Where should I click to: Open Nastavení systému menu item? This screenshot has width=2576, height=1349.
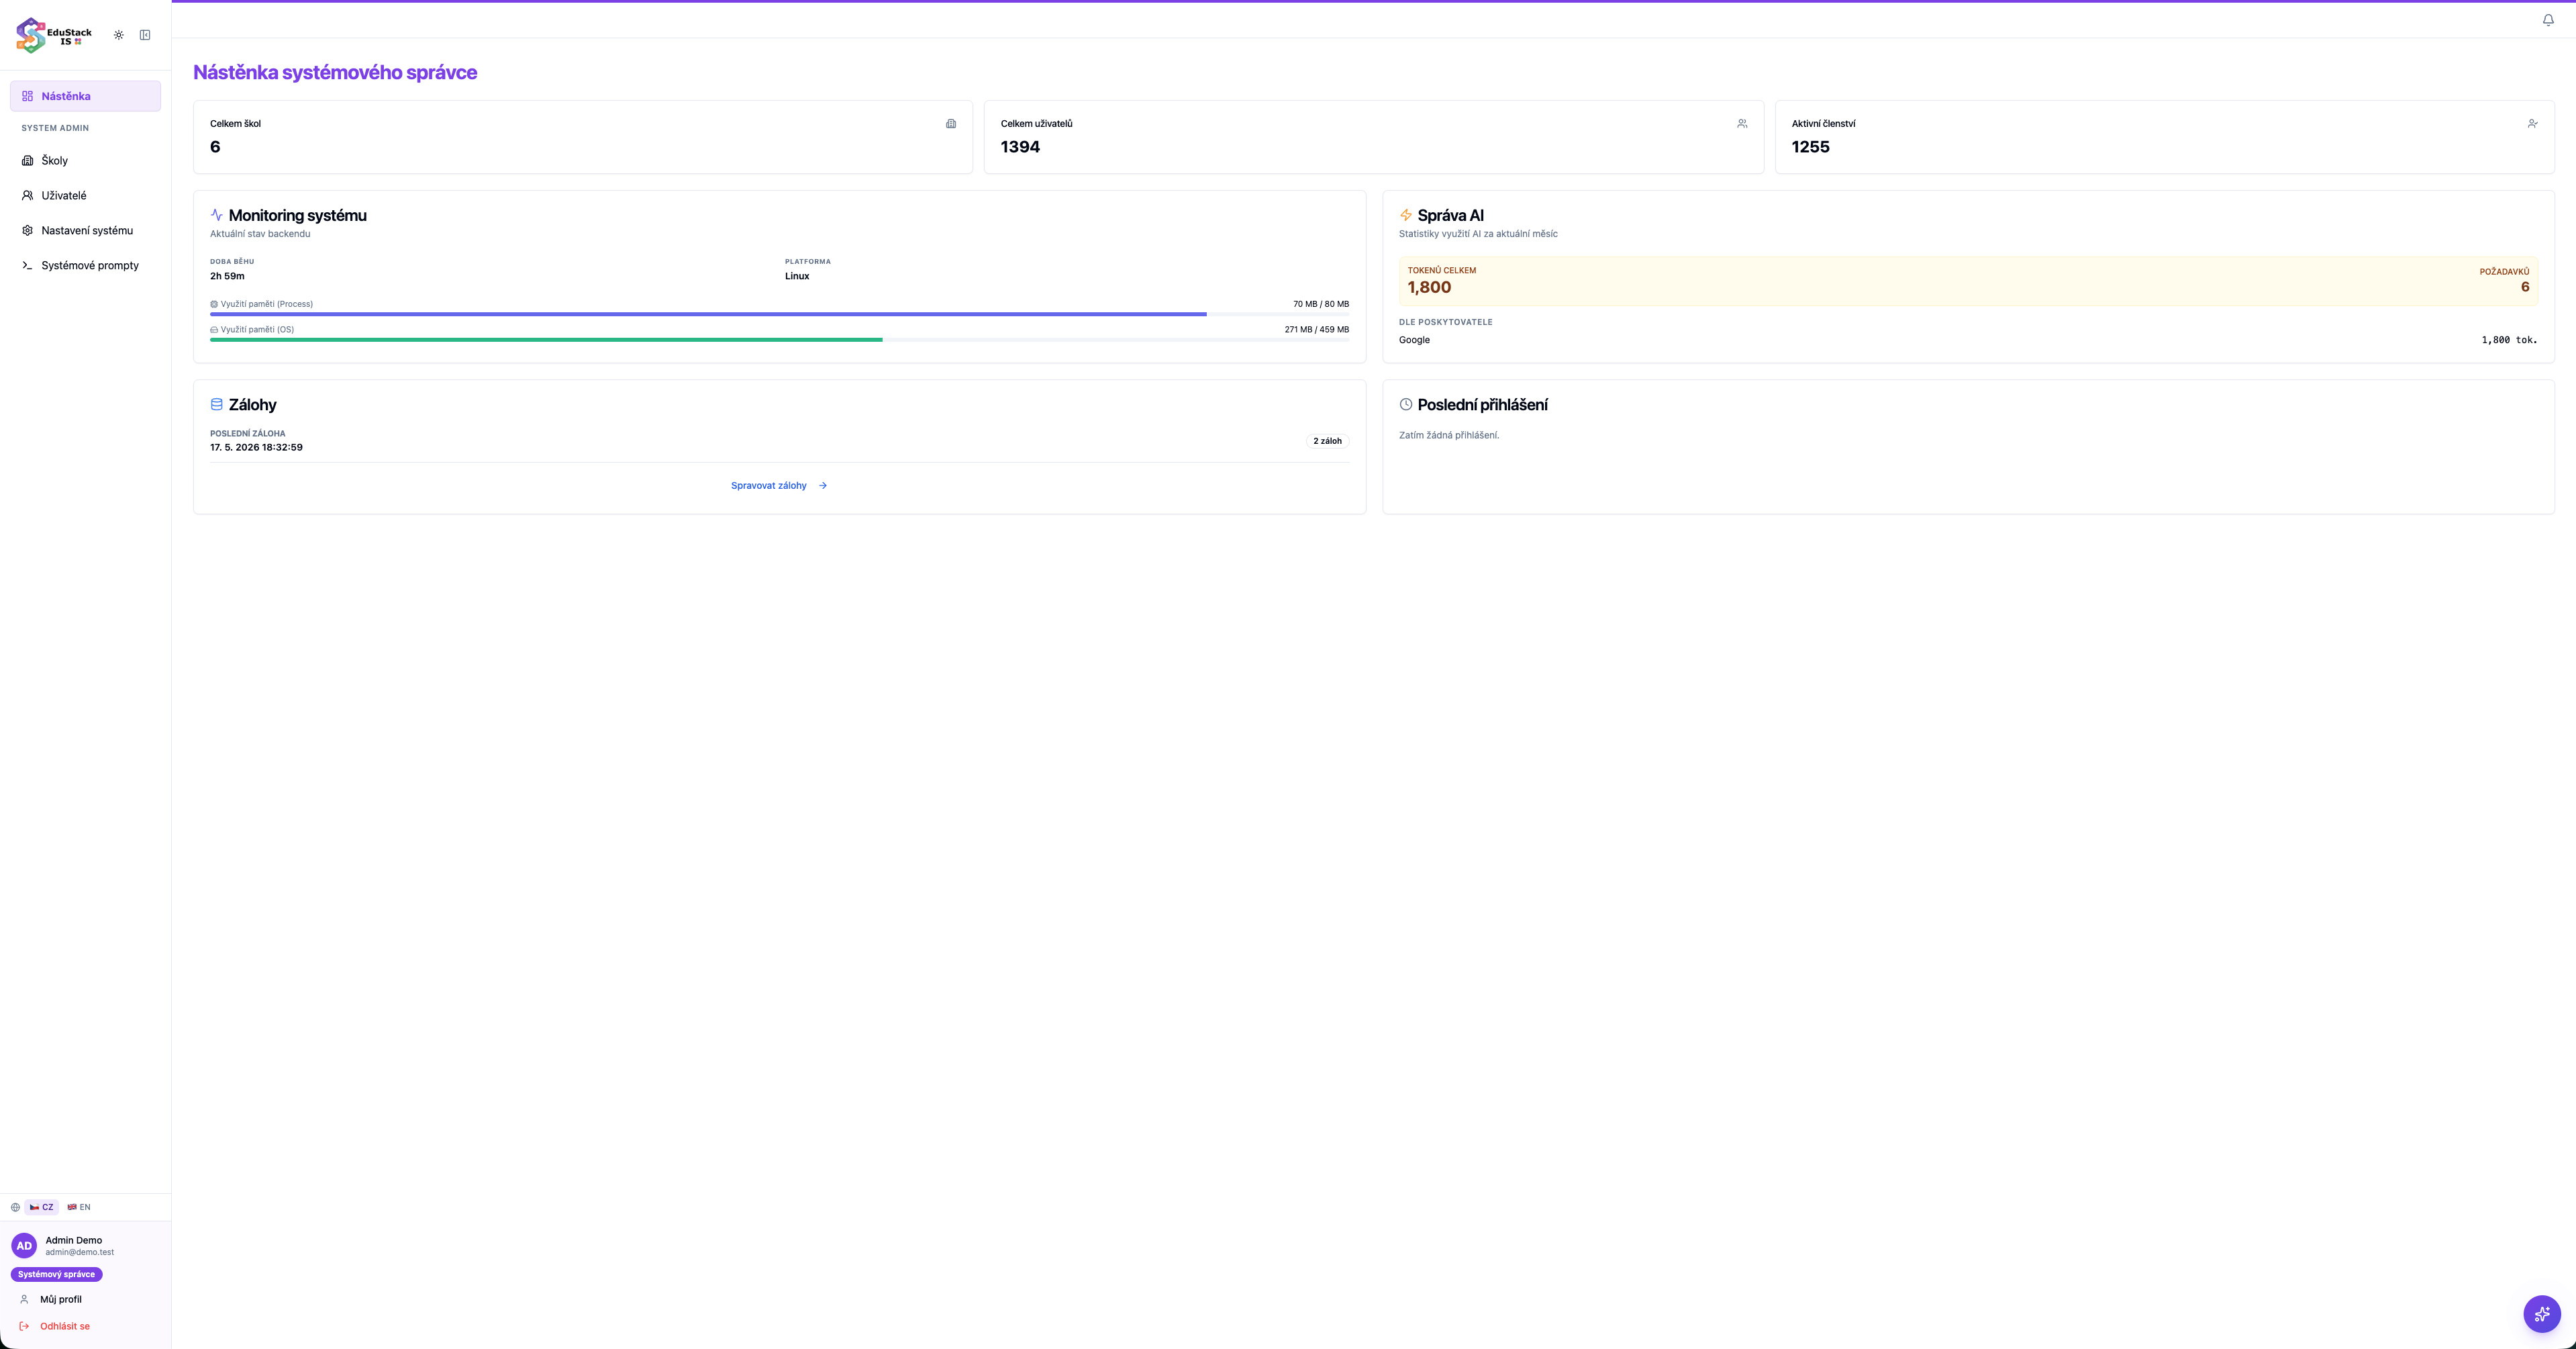click(x=85, y=230)
